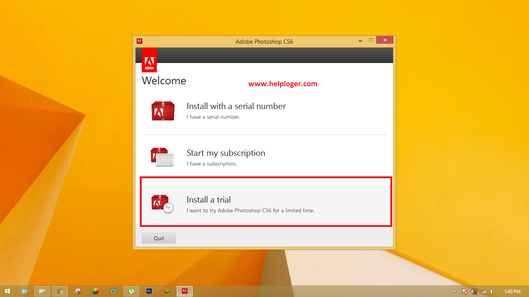Maximize the Adobe Photoshop CS6 installer window
529x297 pixels.
pos(371,40)
